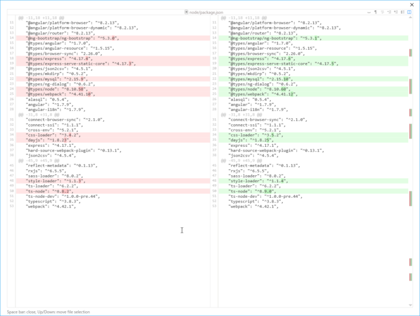Image resolution: width=420 pixels, height=316 pixels.
Task: Click line number 34 in right gutter
Action: pos(214,135)
